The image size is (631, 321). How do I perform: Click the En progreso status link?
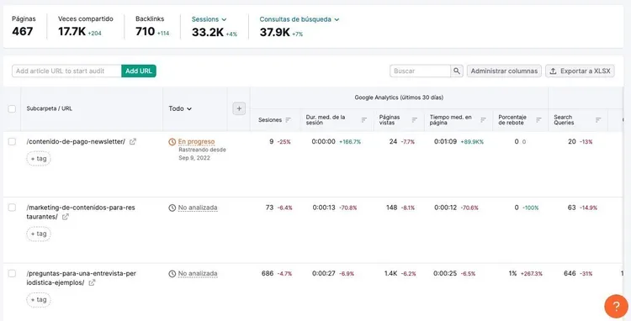pyautogui.click(x=196, y=142)
